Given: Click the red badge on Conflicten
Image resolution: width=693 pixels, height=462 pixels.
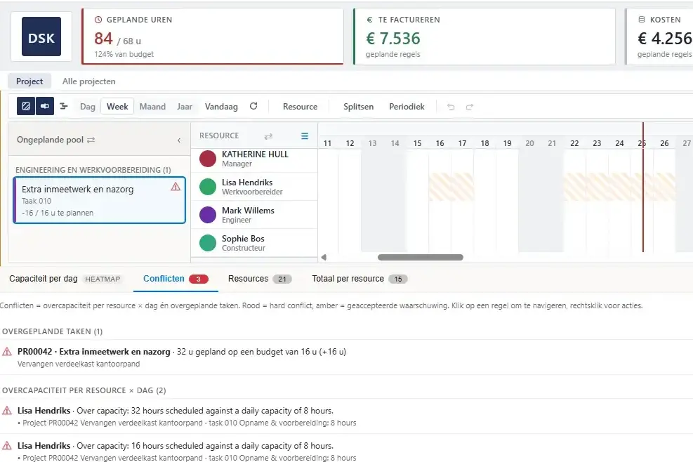Looking at the screenshot, I should tap(199, 279).
